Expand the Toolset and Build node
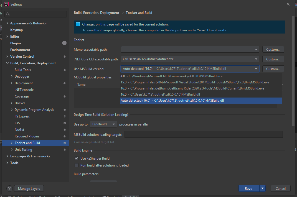Image resolution: width=297 pixels, height=197 pixels. (x=12, y=143)
